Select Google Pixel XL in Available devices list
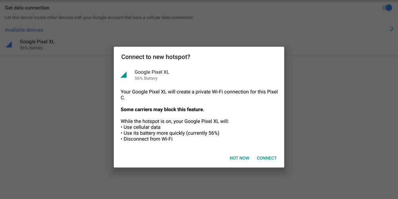This screenshot has height=199, width=398. click(37, 41)
